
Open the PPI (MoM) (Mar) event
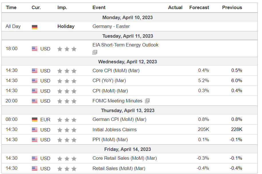pos(110,139)
